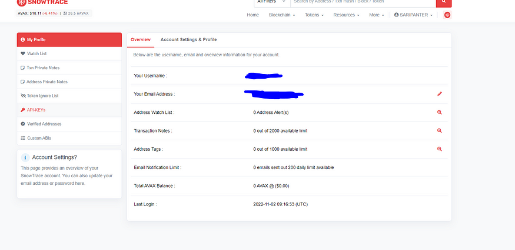Open the API-KEYs page

pyautogui.click(x=69, y=110)
